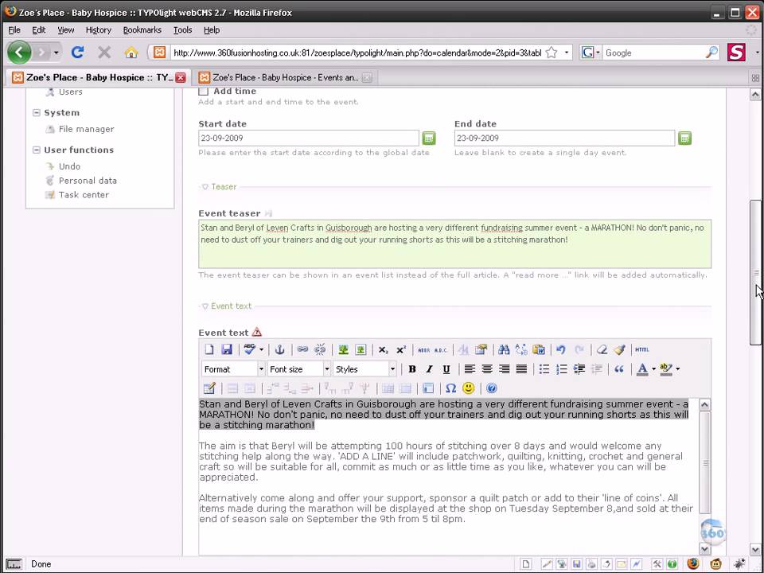Open the background color dropdown arrow
The height and width of the screenshot is (573, 764).
pos(678,369)
